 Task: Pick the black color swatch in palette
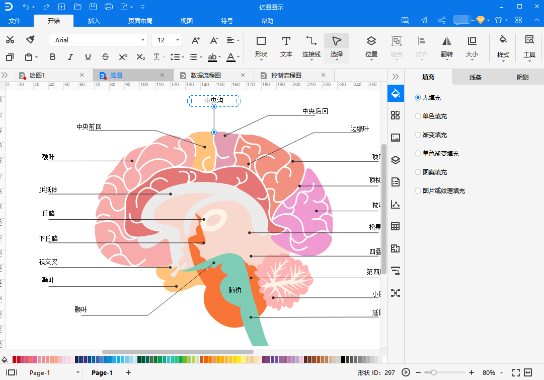[343, 359]
